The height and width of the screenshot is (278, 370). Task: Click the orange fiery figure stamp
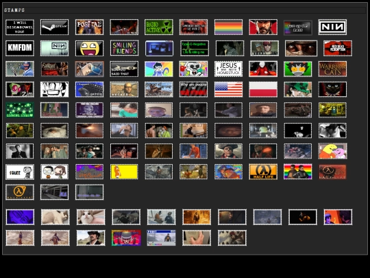197,217
